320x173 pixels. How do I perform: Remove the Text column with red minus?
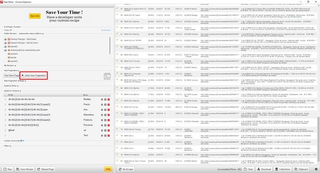pyautogui.click(x=109, y=135)
